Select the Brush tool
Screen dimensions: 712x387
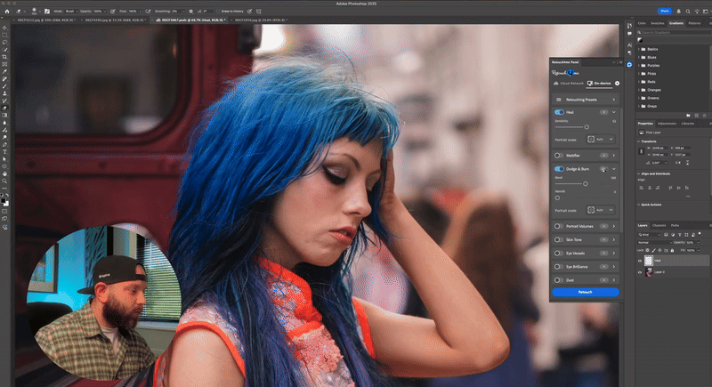(5, 86)
